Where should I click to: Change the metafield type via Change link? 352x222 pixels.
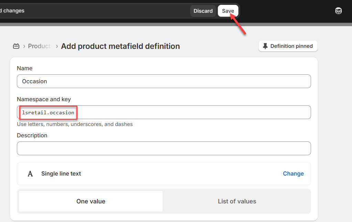tap(293, 174)
